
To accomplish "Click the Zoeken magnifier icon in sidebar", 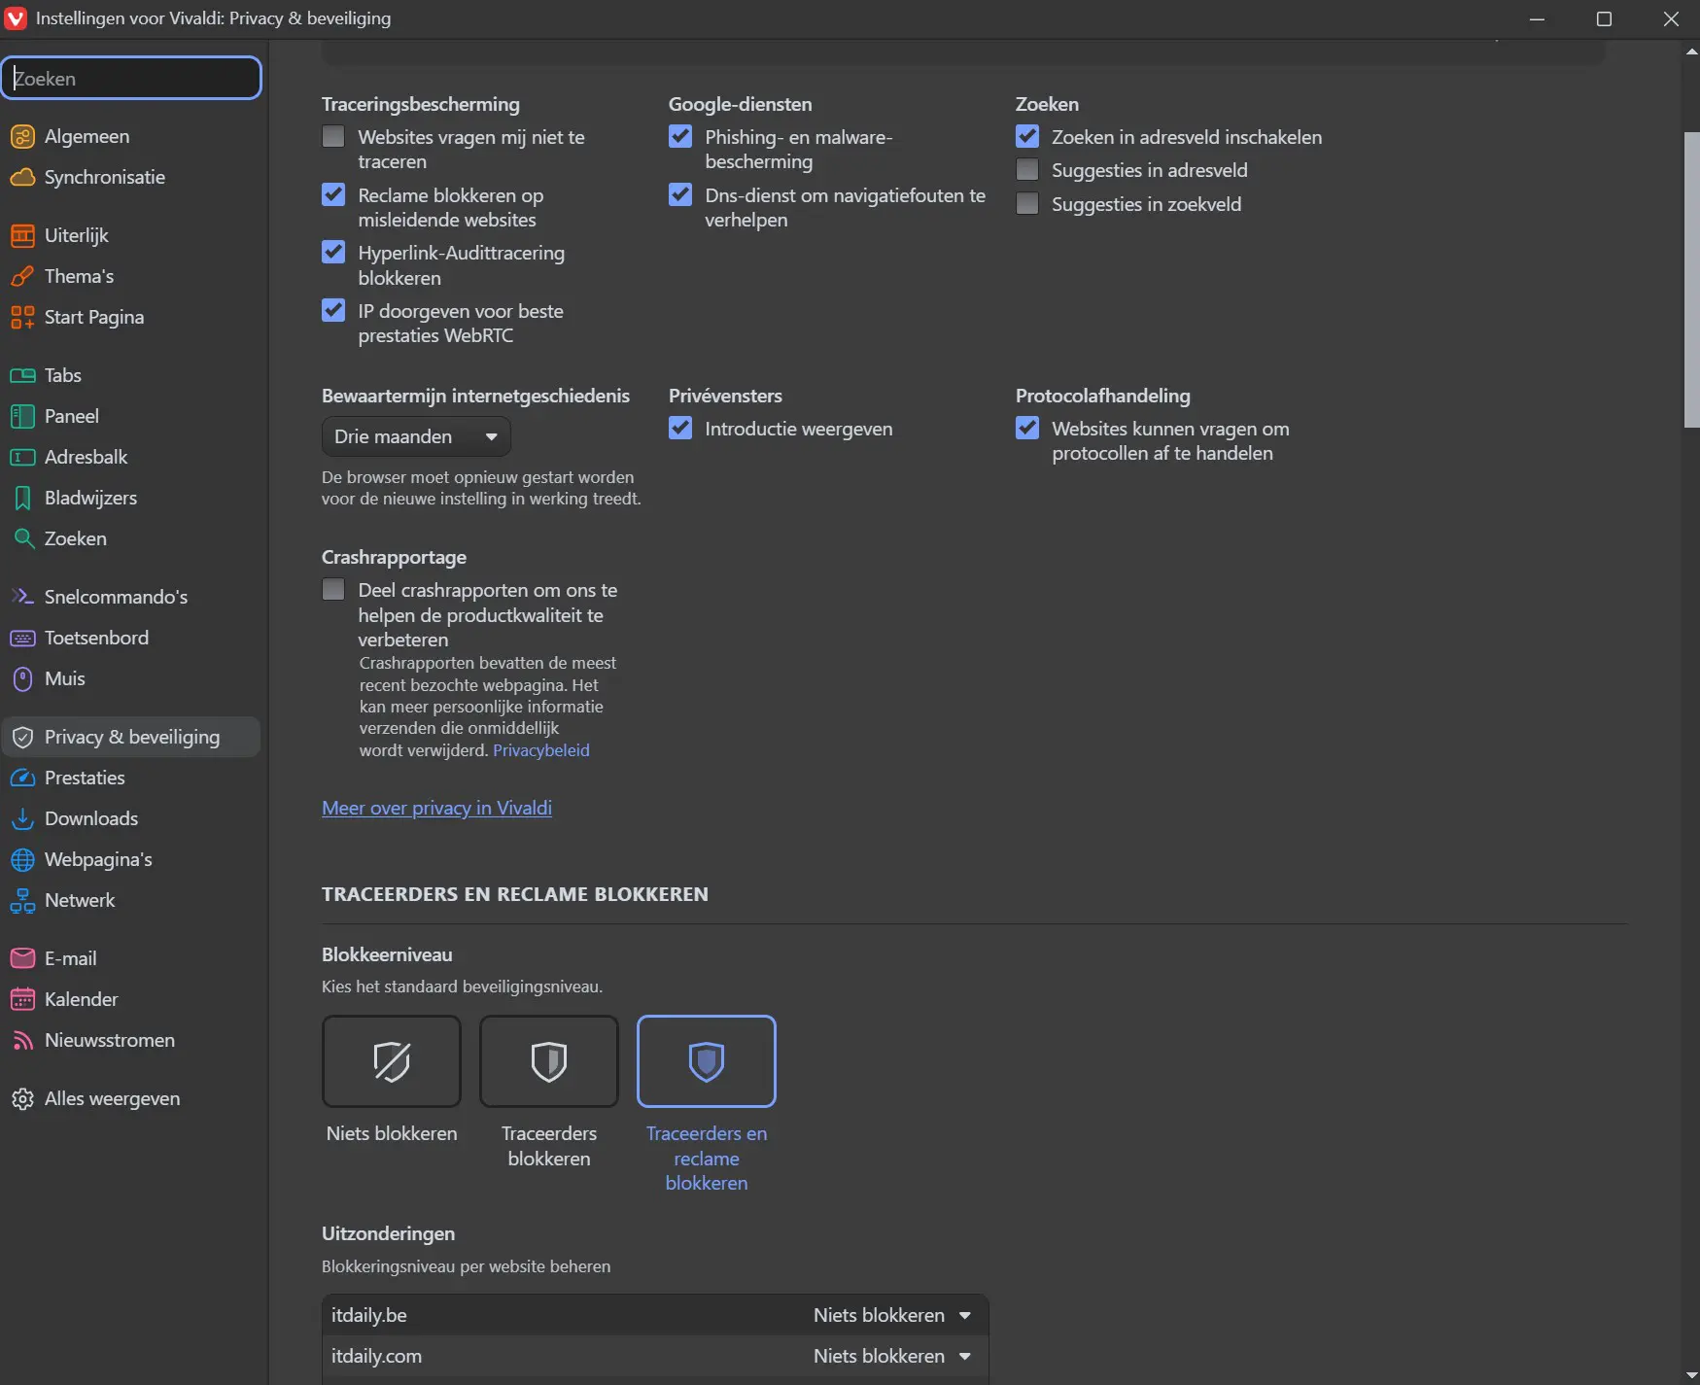I will [x=22, y=539].
